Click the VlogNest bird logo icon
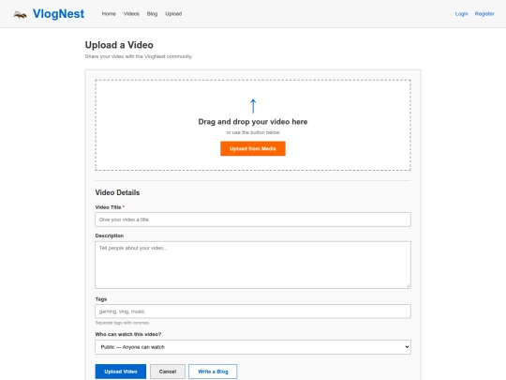 [x=20, y=14]
